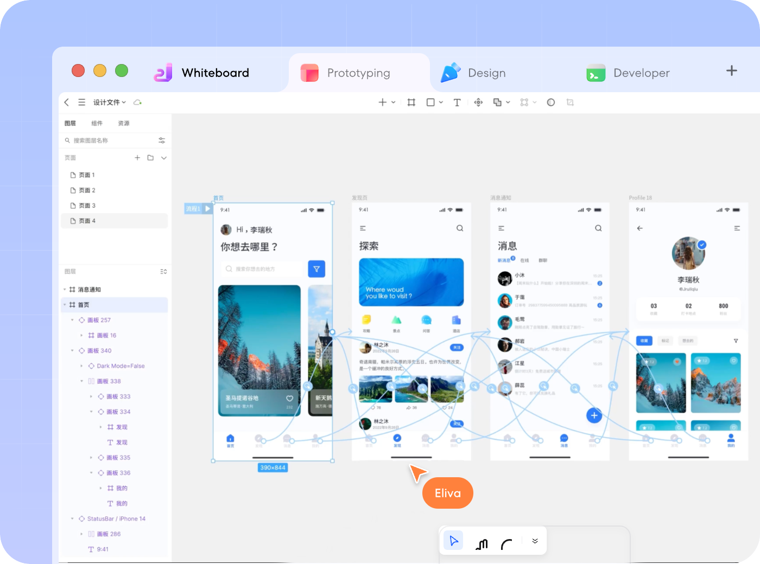This screenshot has height=564, width=760.
Task: Open the 组件 panel tab
Action: (x=97, y=123)
